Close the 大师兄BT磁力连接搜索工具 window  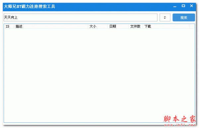(191, 6)
